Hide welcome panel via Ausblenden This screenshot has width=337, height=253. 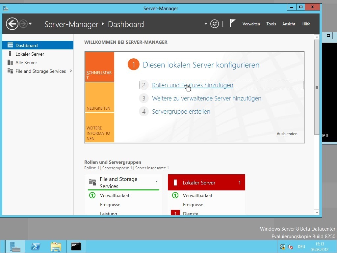pos(287,134)
